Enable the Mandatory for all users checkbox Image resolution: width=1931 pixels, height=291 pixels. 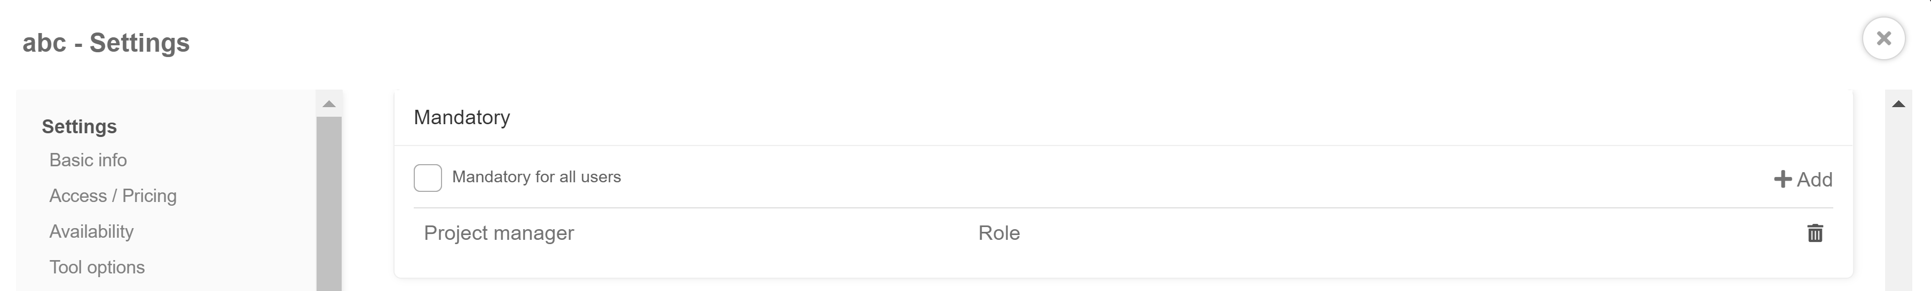[428, 178]
